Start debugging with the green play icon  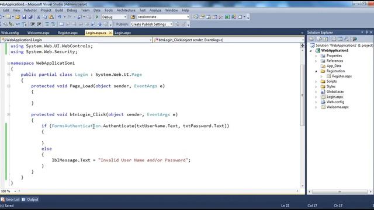(x=97, y=17)
